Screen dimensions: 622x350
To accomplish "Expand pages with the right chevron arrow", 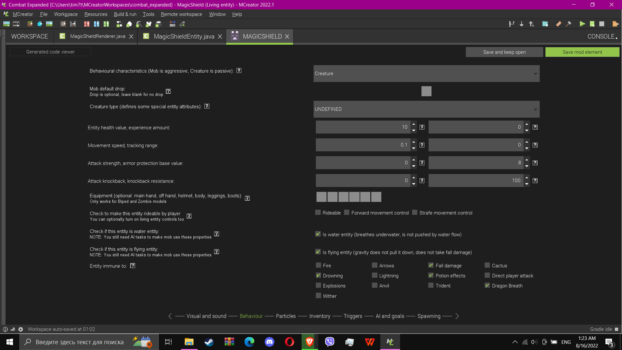I will (457, 316).
